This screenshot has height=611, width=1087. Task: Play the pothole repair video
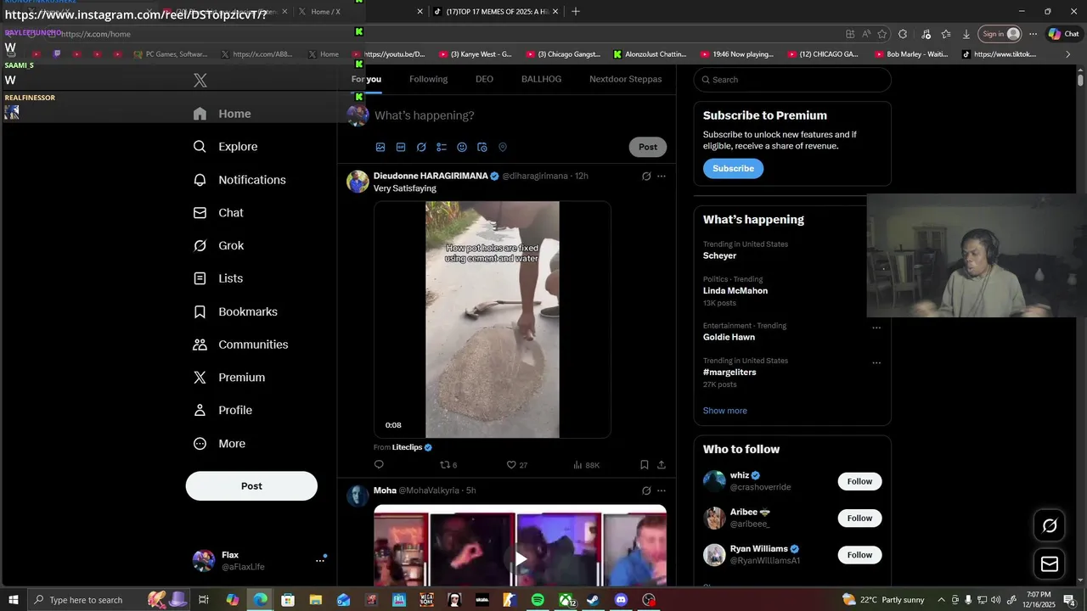(493, 320)
